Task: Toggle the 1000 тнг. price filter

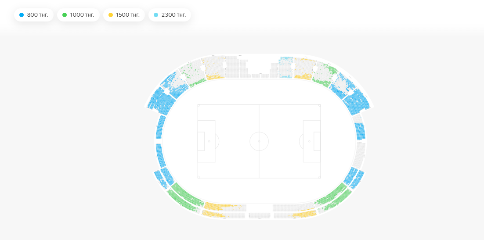Action: 77,15
